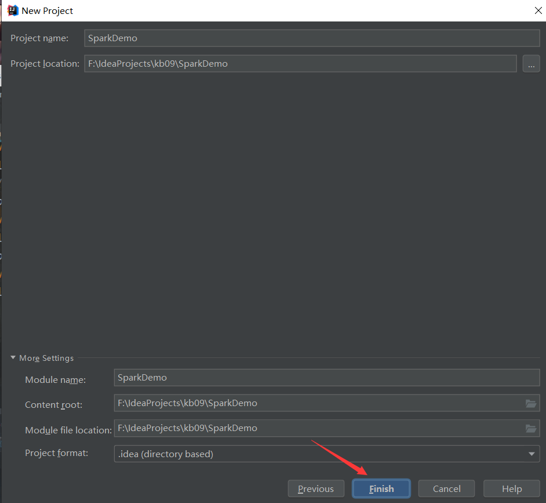Click the More Settings disclosure triangle
The image size is (546, 503).
[x=13, y=358]
